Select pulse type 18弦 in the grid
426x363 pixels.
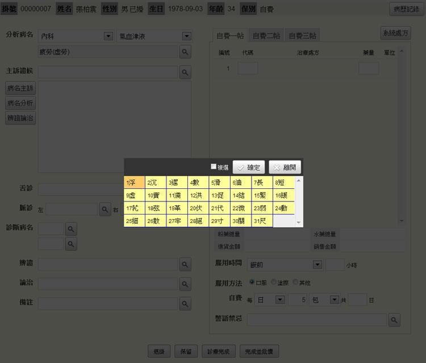(x=155, y=208)
